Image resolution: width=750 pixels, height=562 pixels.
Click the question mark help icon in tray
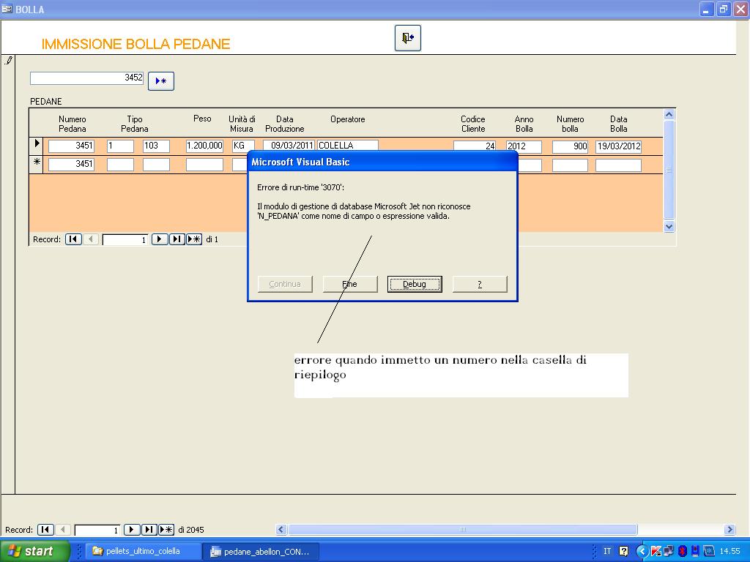(624, 551)
